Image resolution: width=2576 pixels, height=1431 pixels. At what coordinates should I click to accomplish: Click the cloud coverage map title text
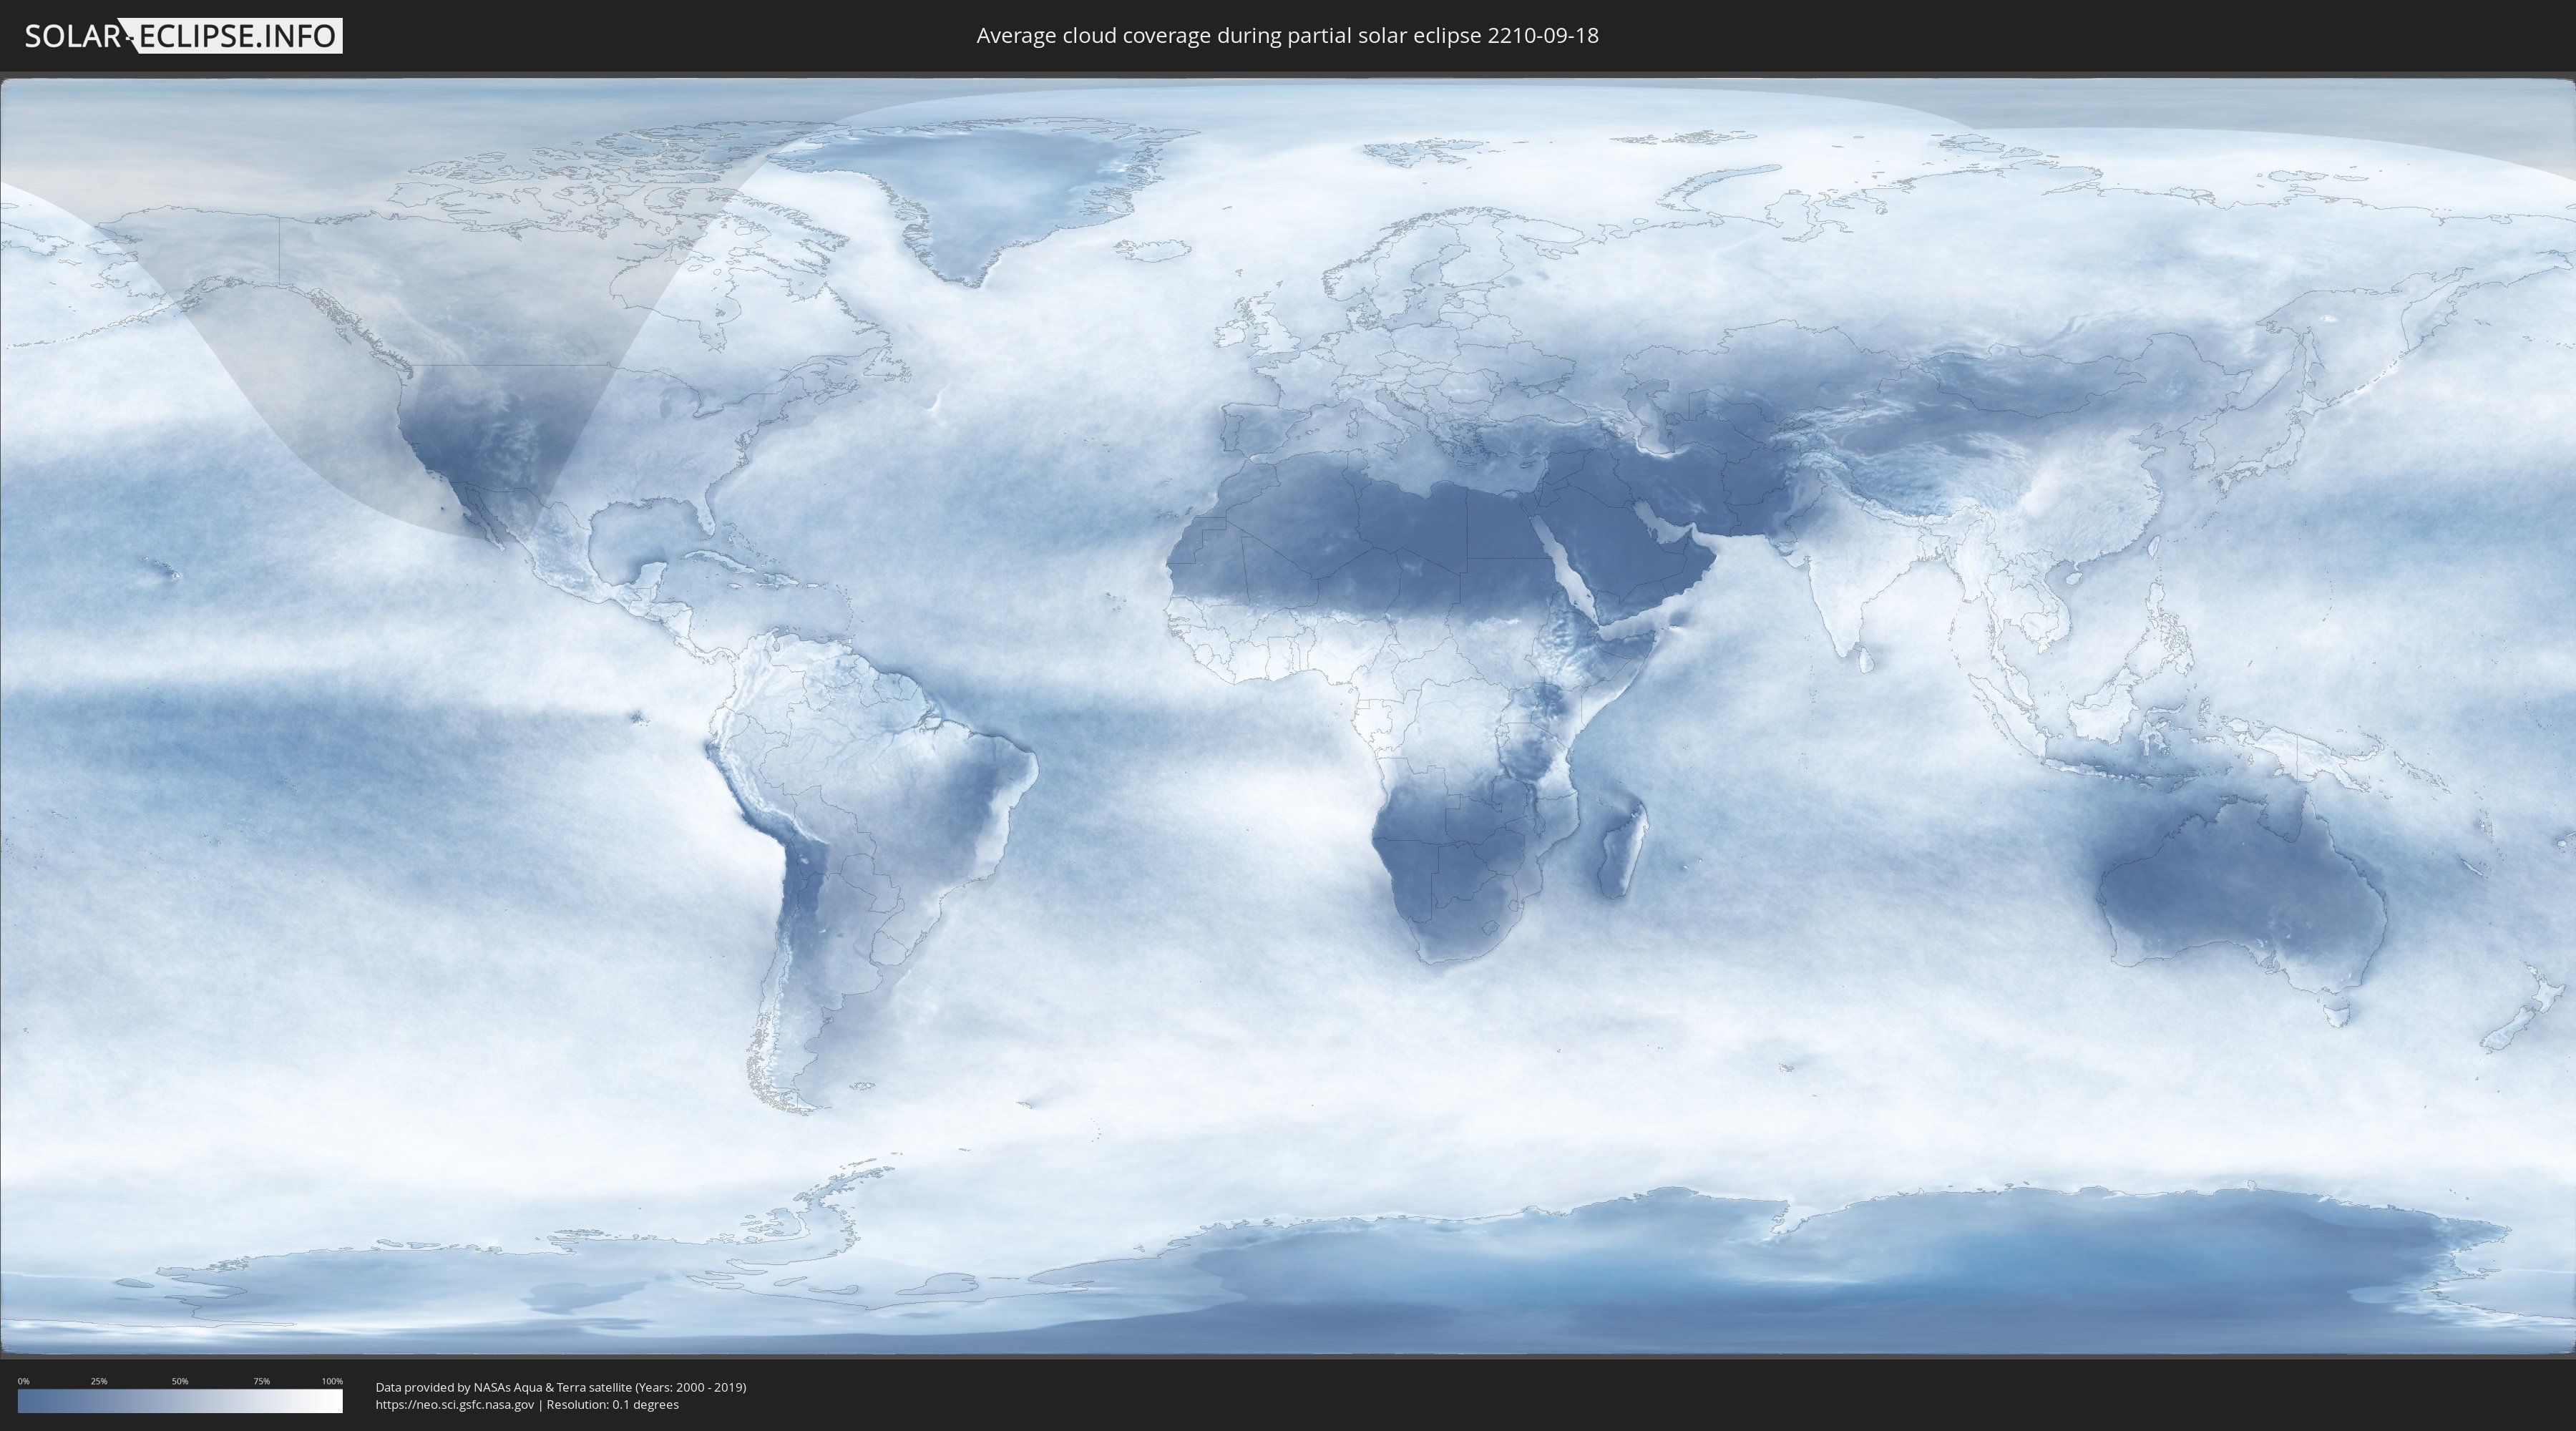tap(1287, 36)
